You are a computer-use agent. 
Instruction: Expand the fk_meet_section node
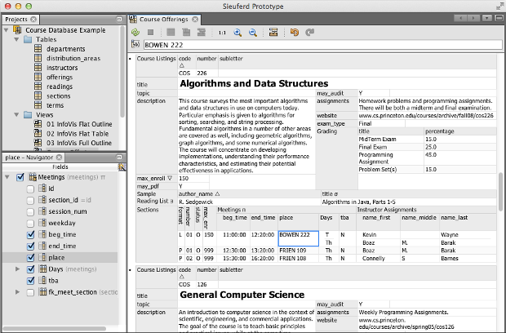point(19,291)
